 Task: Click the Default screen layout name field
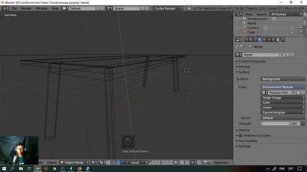pyautogui.click(x=82, y=9)
